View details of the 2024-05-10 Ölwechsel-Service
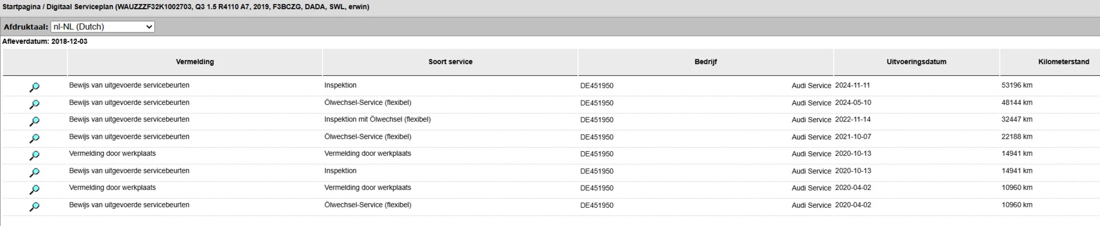Screen dimensions: 1100x226 [x=34, y=104]
